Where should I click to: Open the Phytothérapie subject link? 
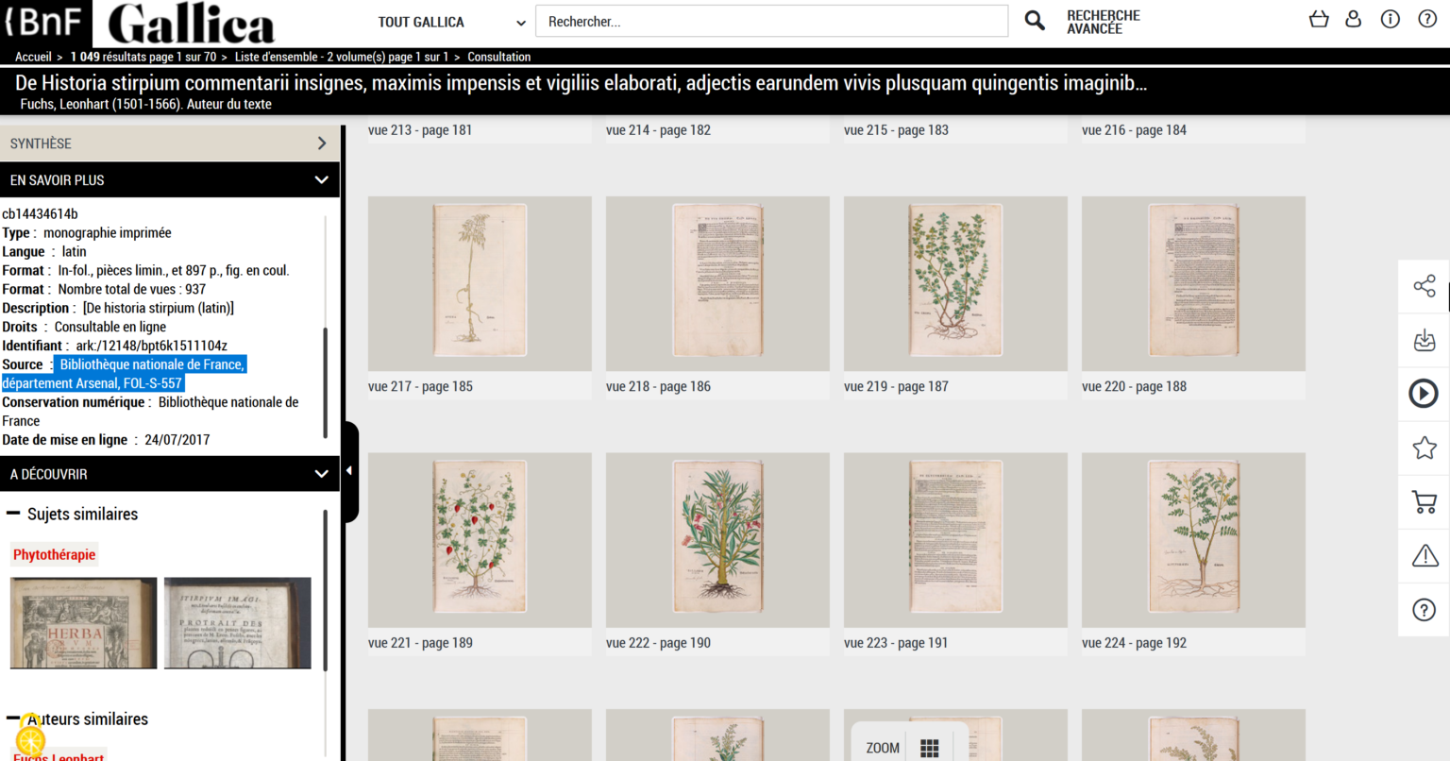54,554
